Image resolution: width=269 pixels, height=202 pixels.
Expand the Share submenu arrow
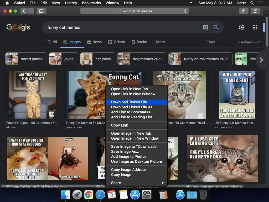click(163, 183)
